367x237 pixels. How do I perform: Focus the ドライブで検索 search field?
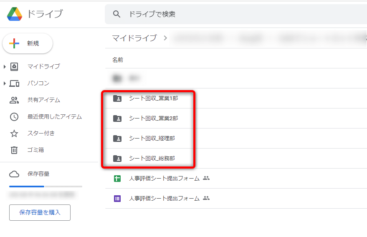pyautogui.click(x=234, y=14)
